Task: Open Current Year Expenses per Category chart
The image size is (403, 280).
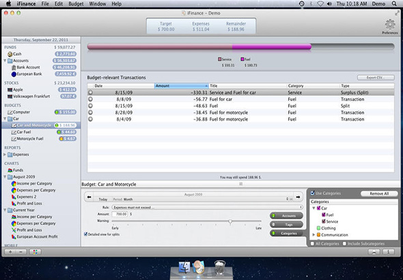Action: coord(14,223)
